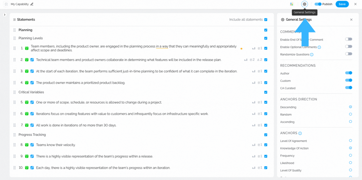This screenshot has height=180, width=362.
Task: Uncheck Include all statements checkbox
Action: coord(266,20)
